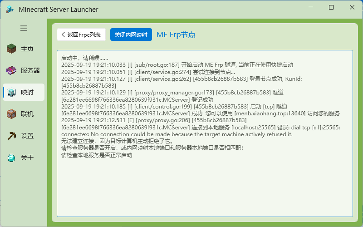Image resolution: width=363 pixels, height=227 pixels.
Task: Click the grass block Home icon
Action: [x=11, y=49]
